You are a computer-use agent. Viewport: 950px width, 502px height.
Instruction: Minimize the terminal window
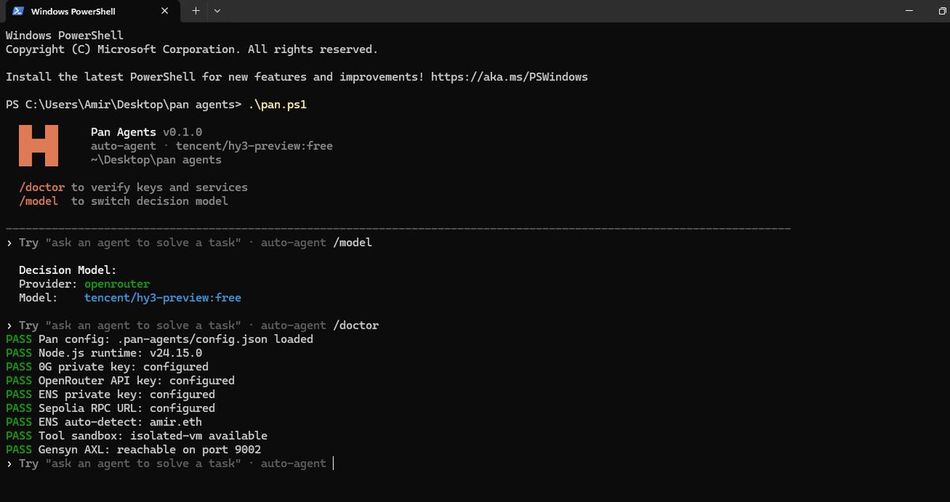pyautogui.click(x=910, y=11)
